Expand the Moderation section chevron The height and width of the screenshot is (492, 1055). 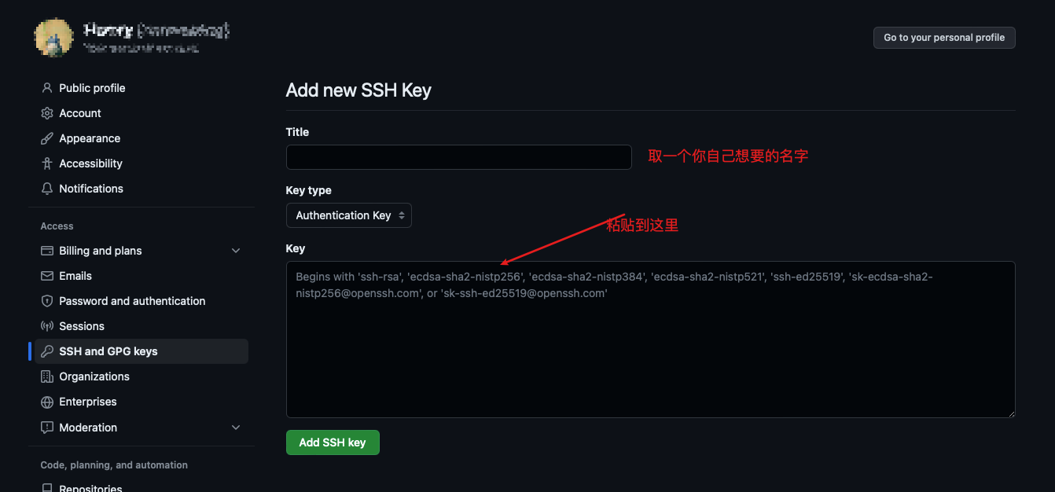236,428
